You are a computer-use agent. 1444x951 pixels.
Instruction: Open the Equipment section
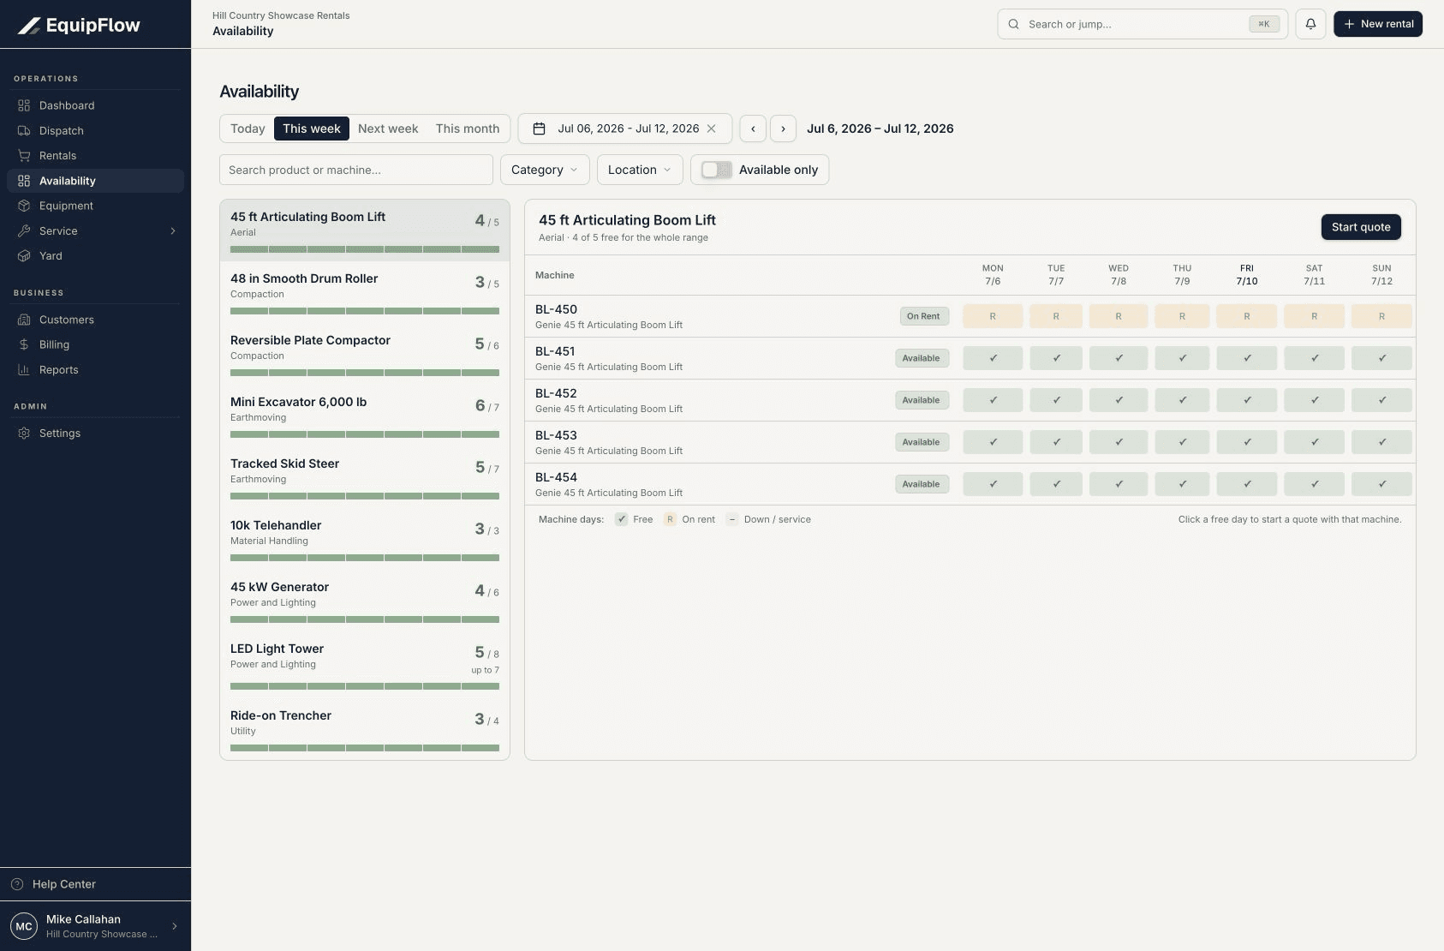pyautogui.click(x=95, y=206)
